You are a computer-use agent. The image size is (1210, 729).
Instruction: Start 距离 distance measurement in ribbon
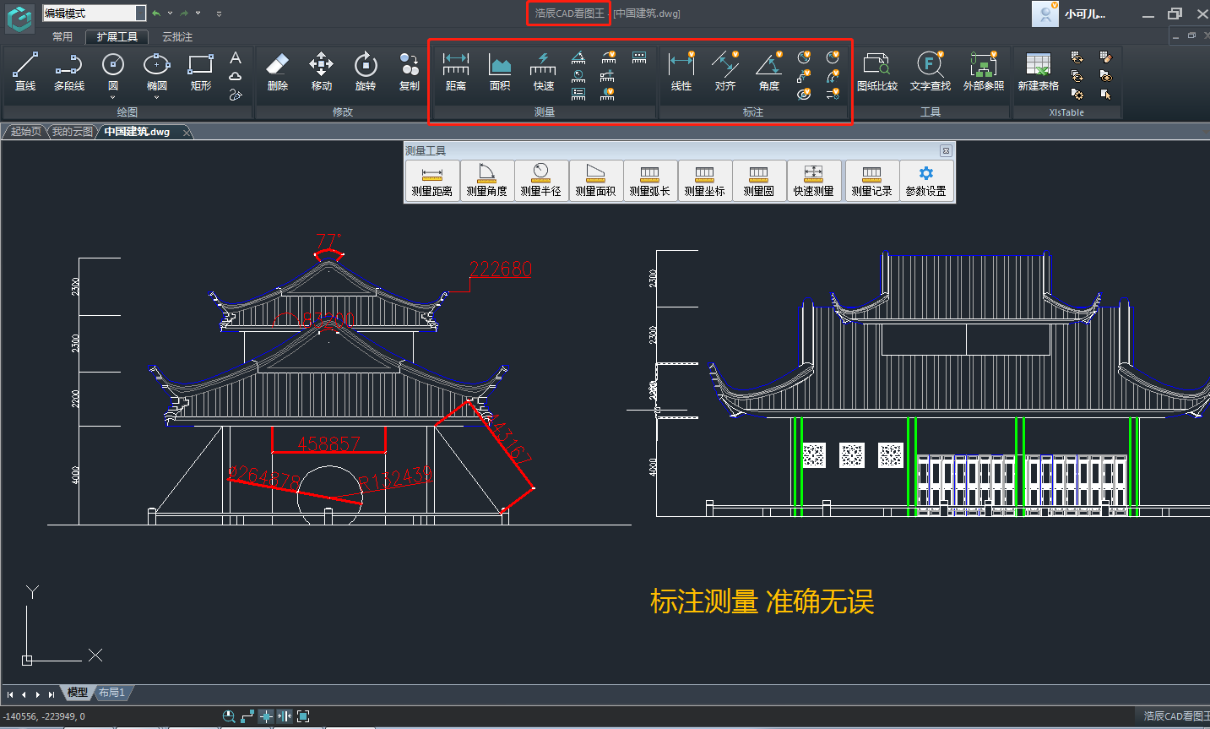pos(455,72)
